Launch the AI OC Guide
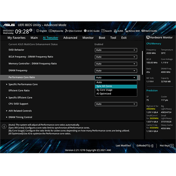This screenshot has height=176, width=176. (92, 31)
